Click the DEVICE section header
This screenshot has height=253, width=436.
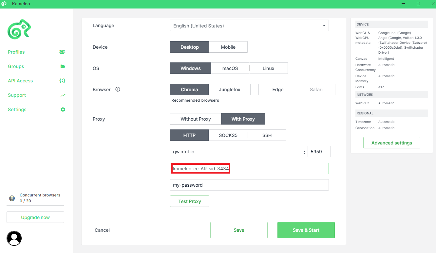coord(391,24)
